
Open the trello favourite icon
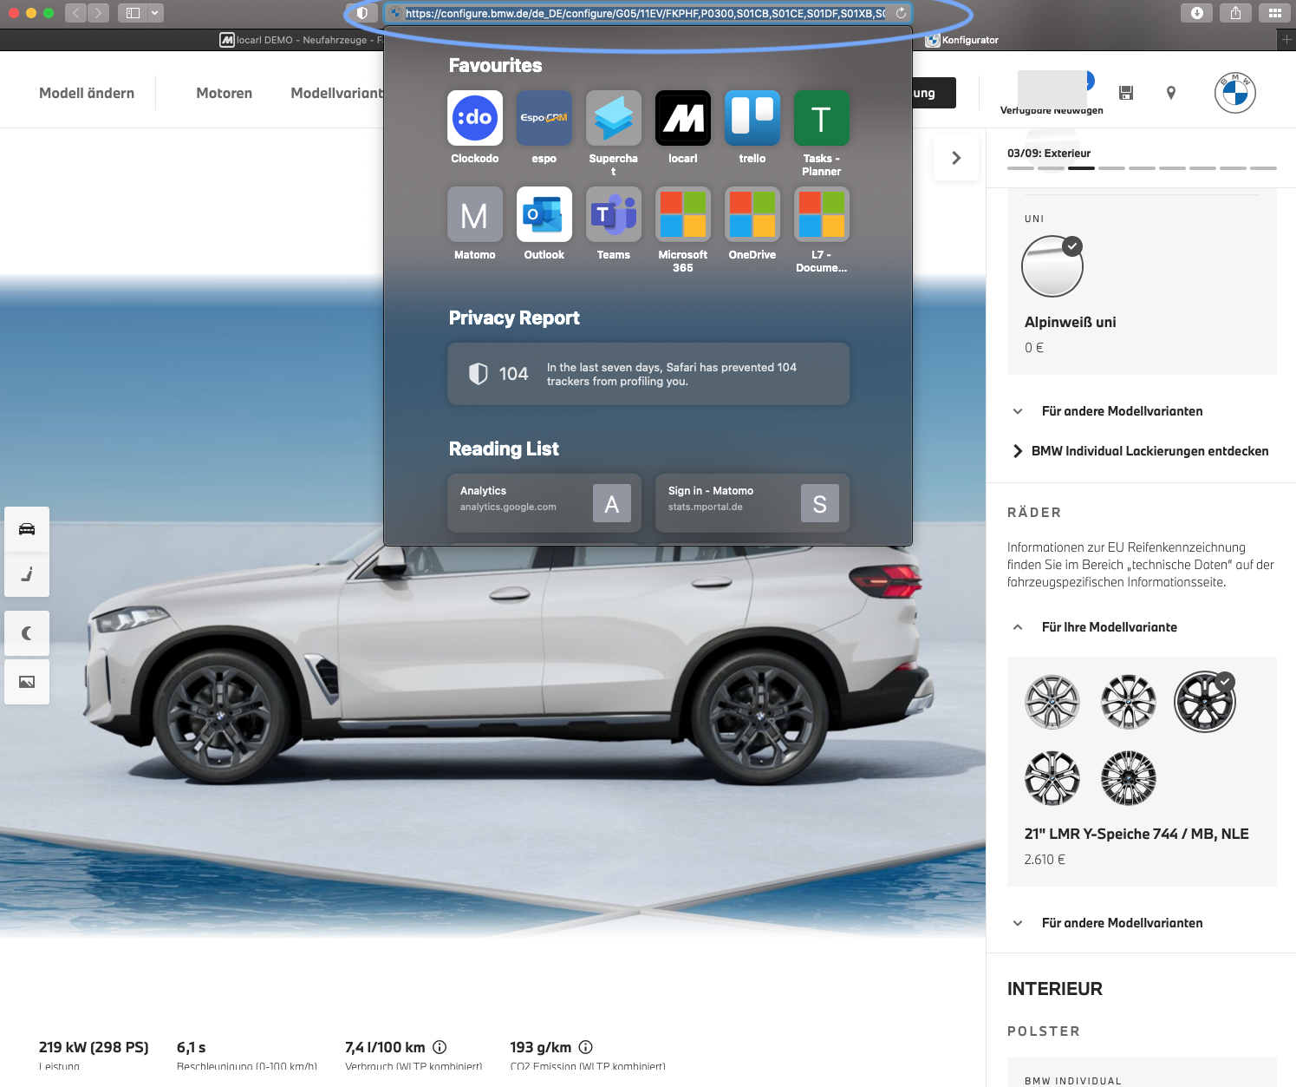(752, 118)
